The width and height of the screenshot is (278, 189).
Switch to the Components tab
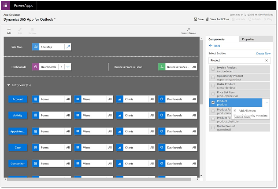(x=222, y=39)
